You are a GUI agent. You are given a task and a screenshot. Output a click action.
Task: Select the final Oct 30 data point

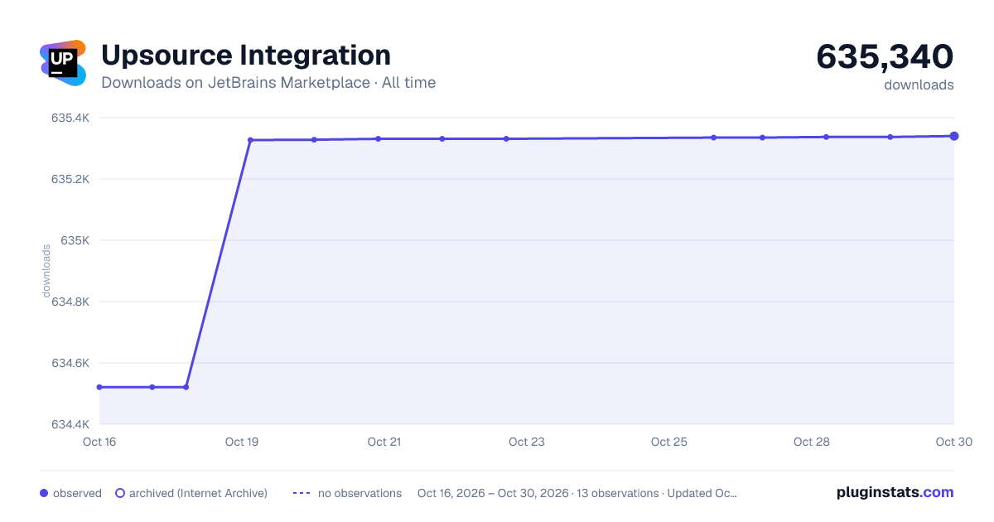click(954, 136)
